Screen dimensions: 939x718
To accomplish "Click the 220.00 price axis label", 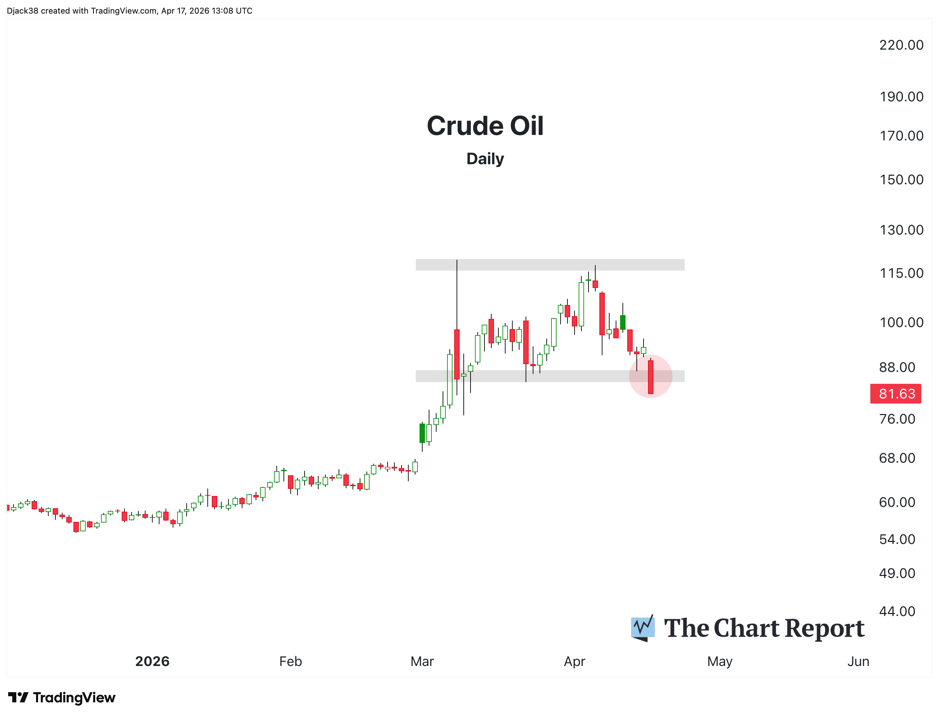I will click(x=901, y=45).
